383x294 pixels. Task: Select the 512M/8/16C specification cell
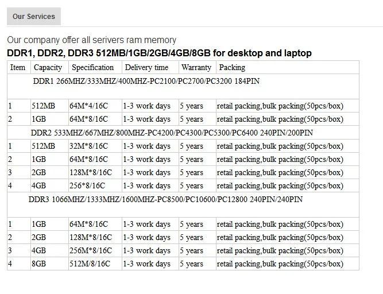[90, 264]
